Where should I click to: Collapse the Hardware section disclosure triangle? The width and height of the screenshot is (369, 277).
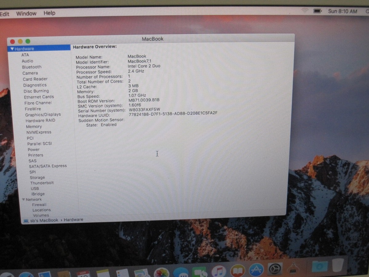[x=12, y=49]
